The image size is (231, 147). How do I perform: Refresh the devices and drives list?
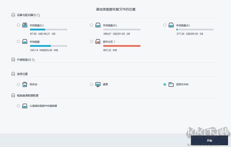click(x=38, y=15)
